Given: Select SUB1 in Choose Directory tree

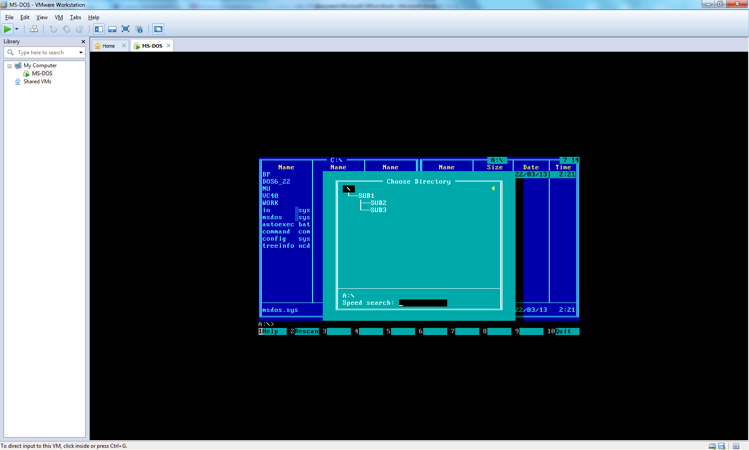Looking at the screenshot, I should click(x=366, y=196).
